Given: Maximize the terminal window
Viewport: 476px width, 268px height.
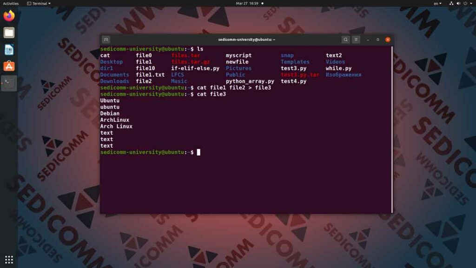Looking at the screenshot, I should tap(377, 40).
